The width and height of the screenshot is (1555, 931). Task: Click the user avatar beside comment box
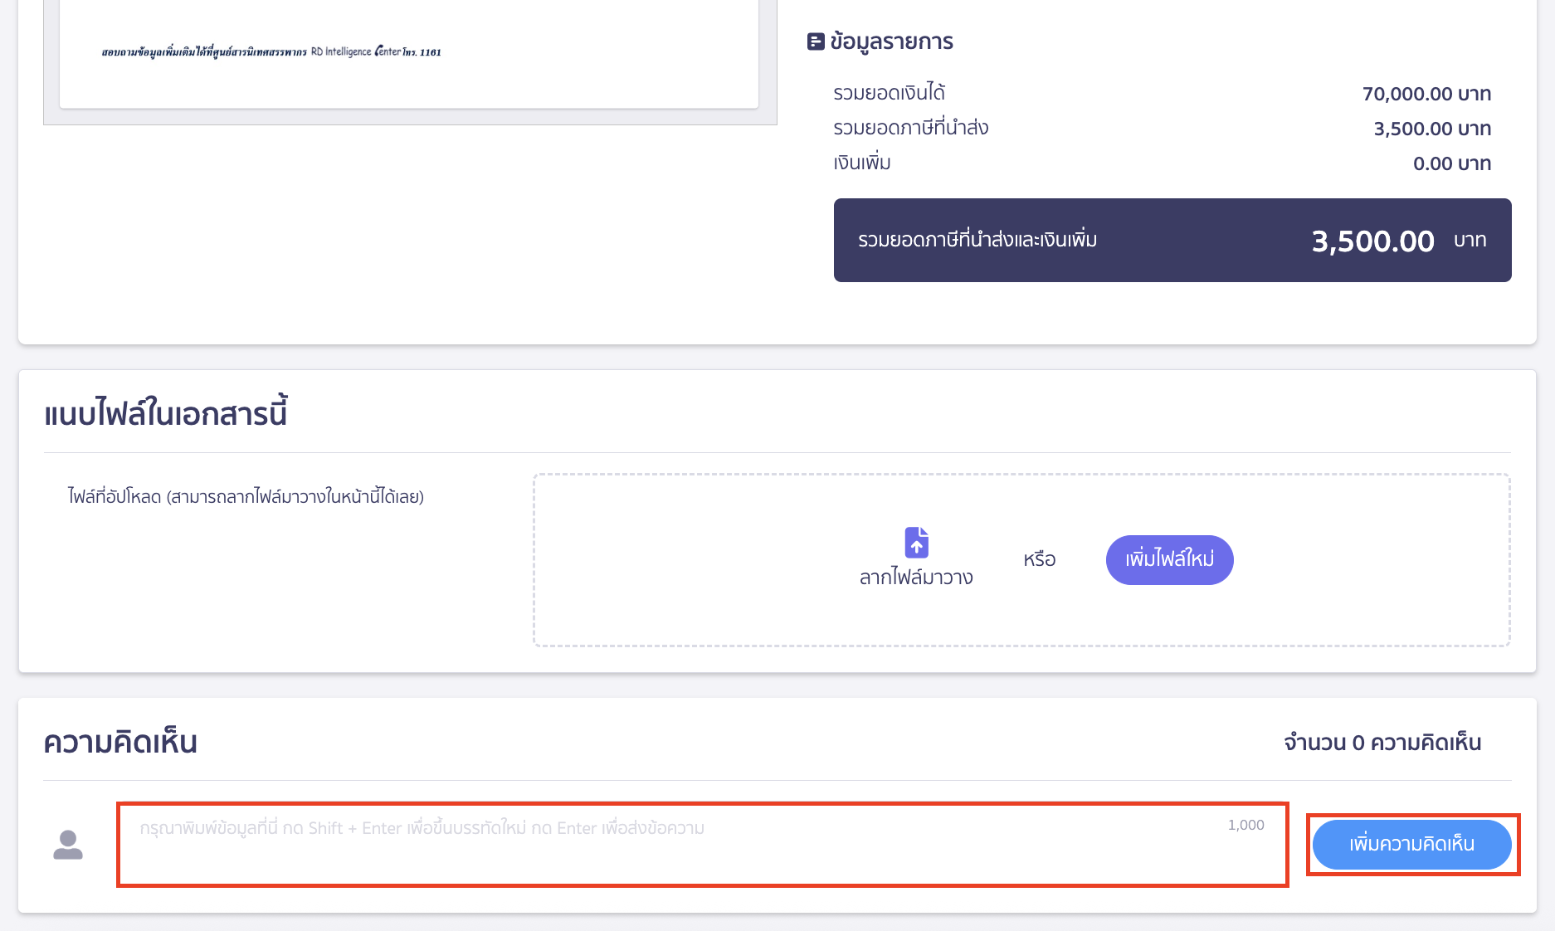pyautogui.click(x=68, y=845)
